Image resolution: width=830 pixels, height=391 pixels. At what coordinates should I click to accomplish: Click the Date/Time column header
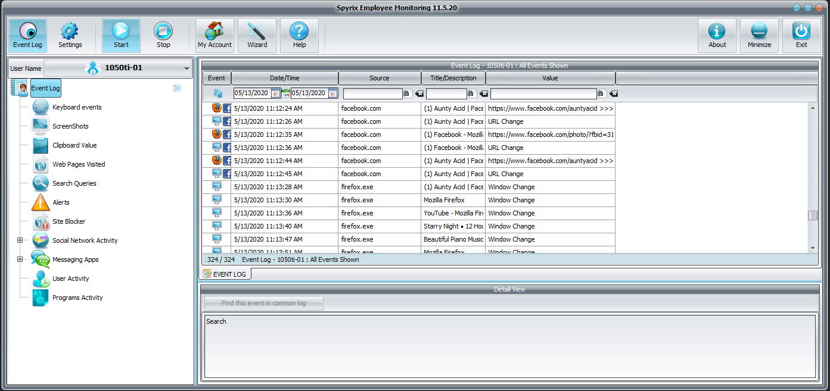[x=284, y=78]
